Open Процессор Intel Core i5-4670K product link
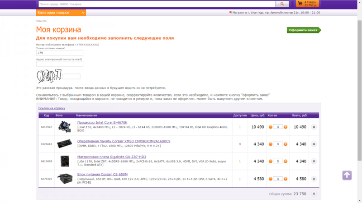Screen dimensions: 362x203 (x=102, y=123)
